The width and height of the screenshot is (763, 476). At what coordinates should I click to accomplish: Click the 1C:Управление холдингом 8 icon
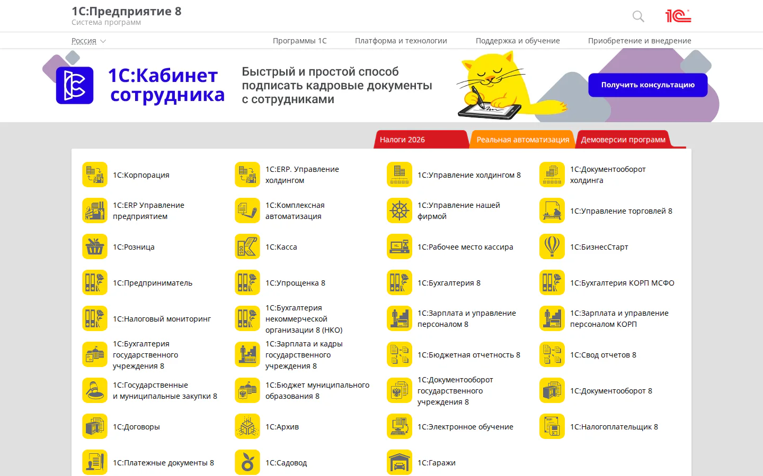400,175
